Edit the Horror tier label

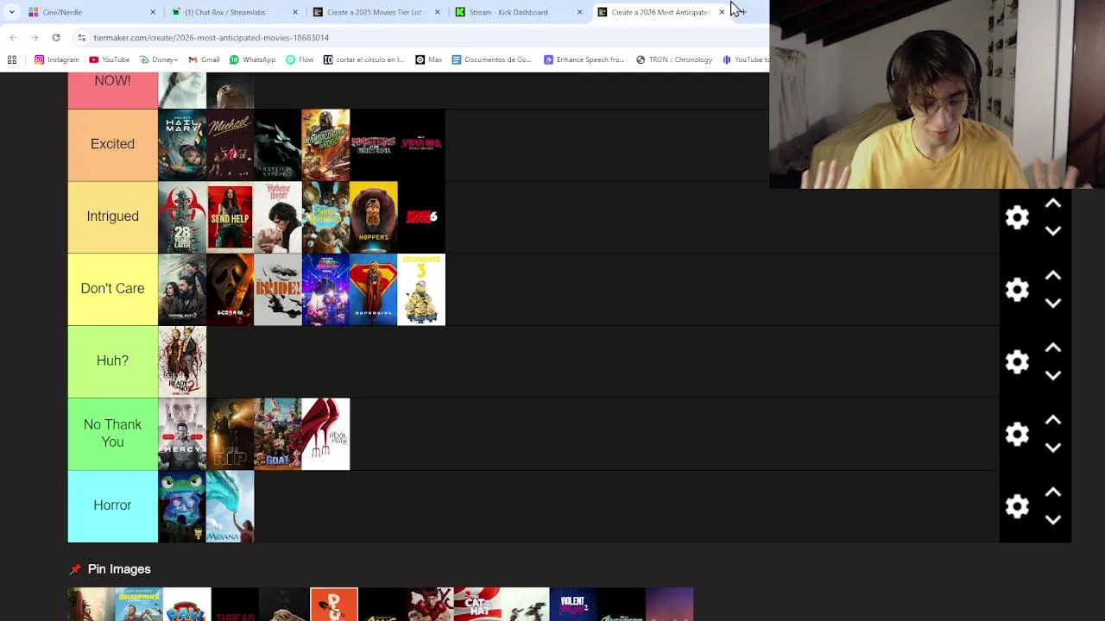pyautogui.click(x=112, y=505)
